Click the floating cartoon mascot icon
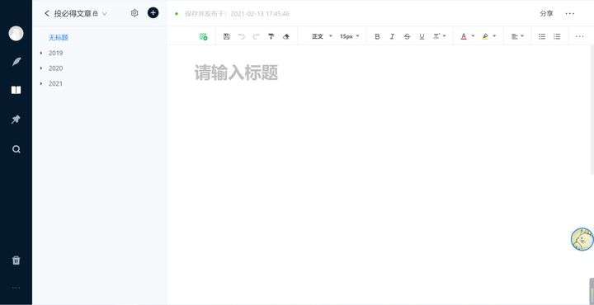This screenshot has width=594, height=305. [582, 239]
